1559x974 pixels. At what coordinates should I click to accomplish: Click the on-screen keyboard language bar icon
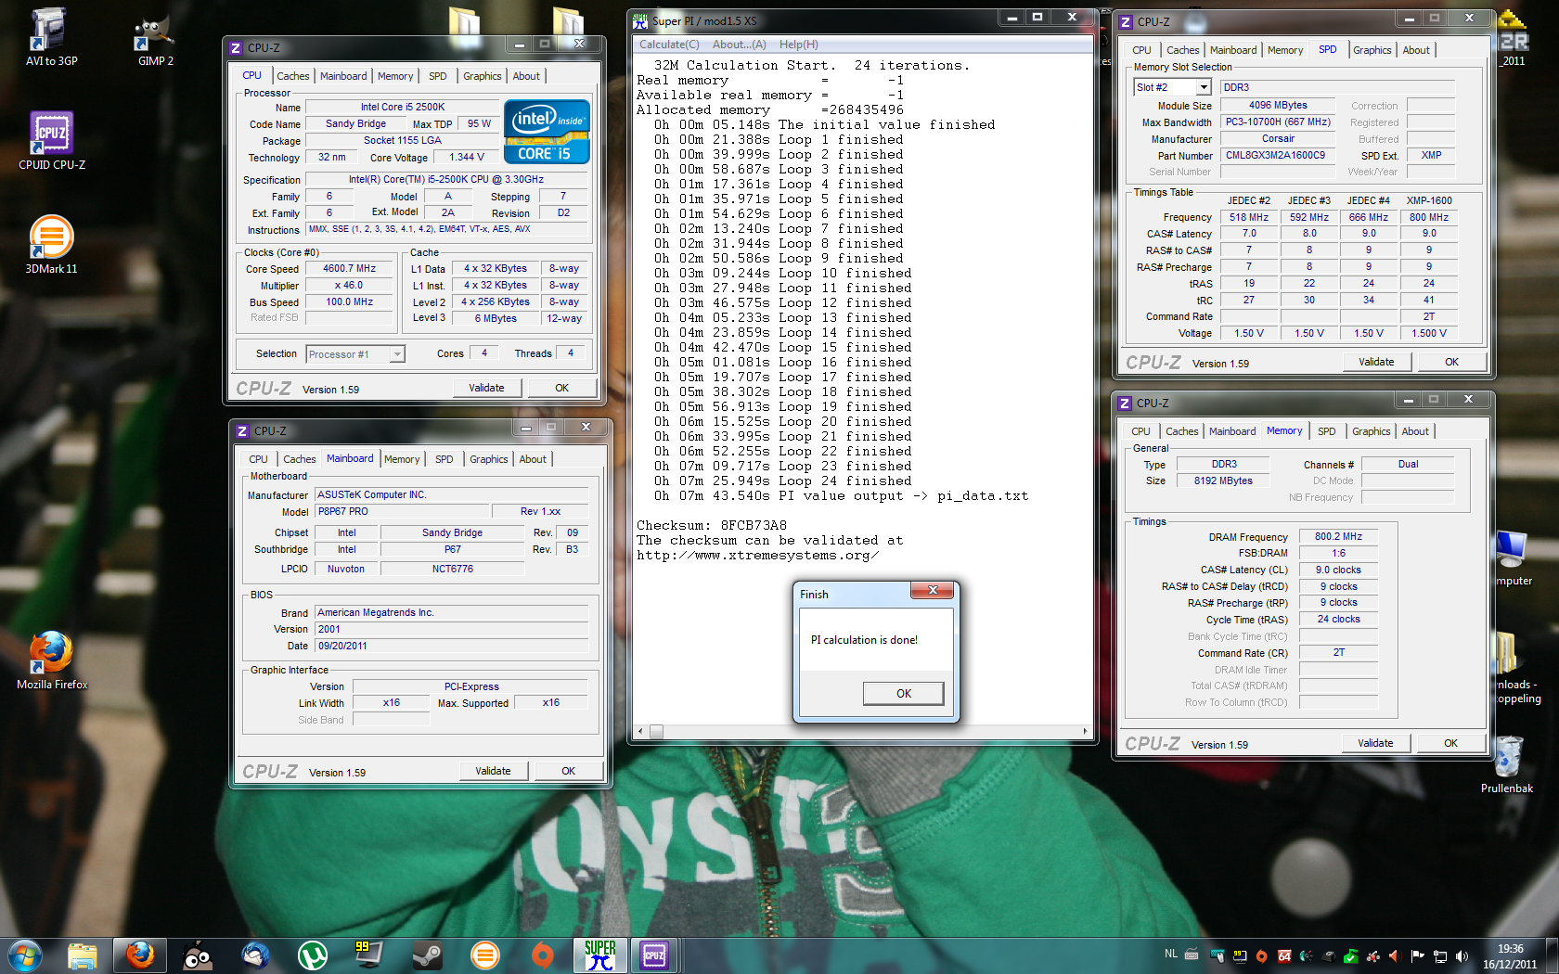pyautogui.click(x=1192, y=955)
